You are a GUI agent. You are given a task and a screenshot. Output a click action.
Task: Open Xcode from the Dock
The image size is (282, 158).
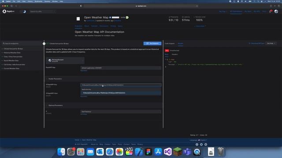click(139, 152)
